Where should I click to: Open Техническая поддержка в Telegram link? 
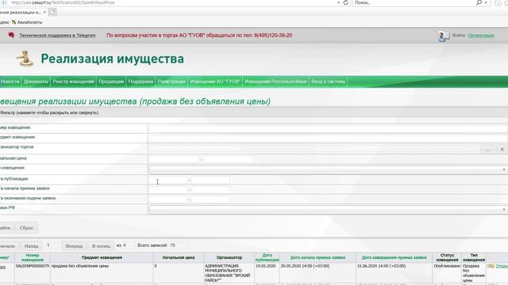click(57, 35)
